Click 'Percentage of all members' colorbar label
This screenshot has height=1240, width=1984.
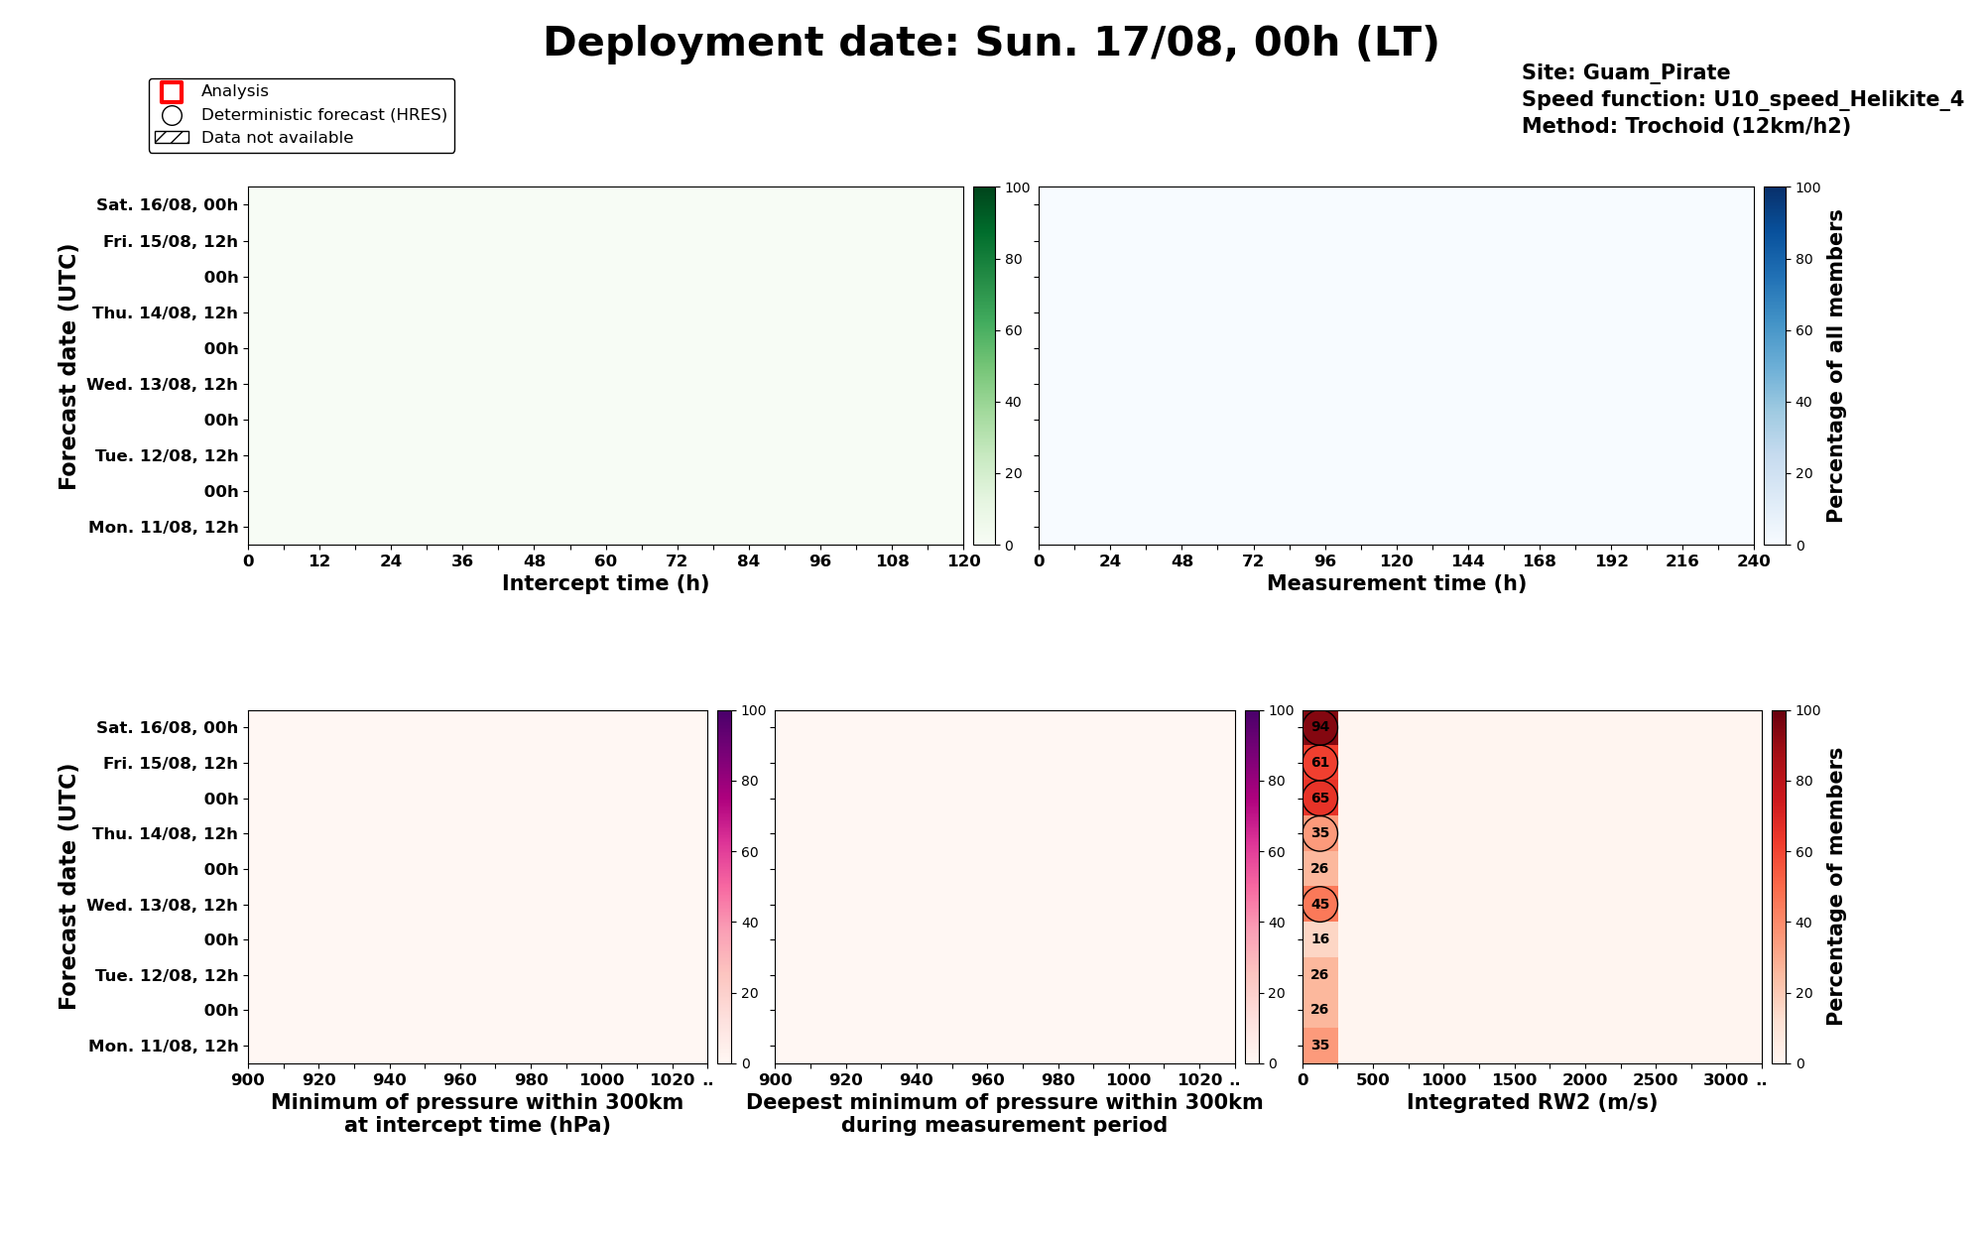pos(1835,366)
